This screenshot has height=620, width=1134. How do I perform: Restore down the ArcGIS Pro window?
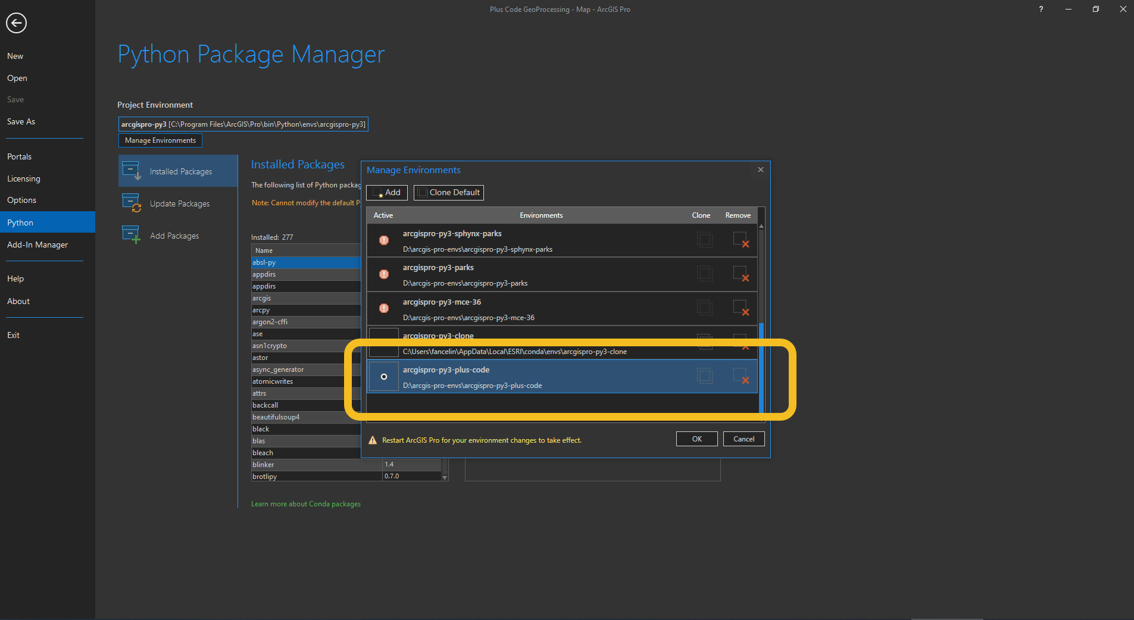1095,9
